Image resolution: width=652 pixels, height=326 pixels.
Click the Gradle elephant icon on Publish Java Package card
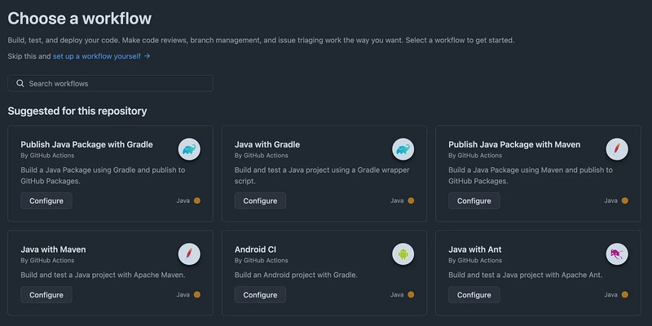(189, 149)
